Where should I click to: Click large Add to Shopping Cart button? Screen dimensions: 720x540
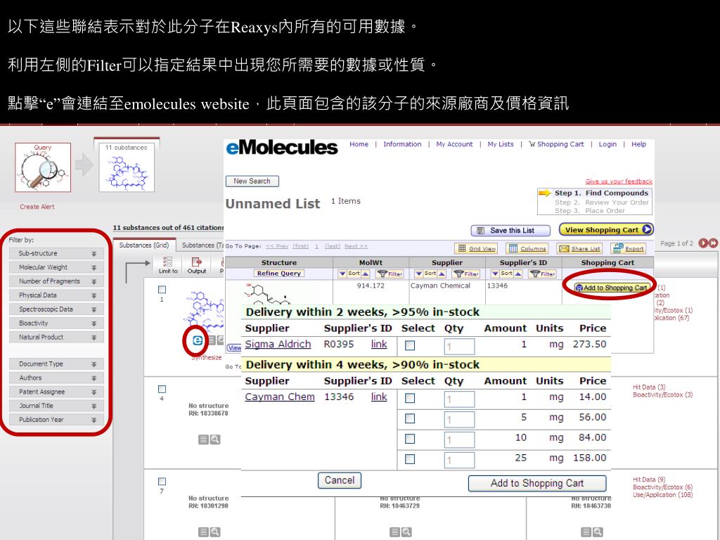(536, 483)
